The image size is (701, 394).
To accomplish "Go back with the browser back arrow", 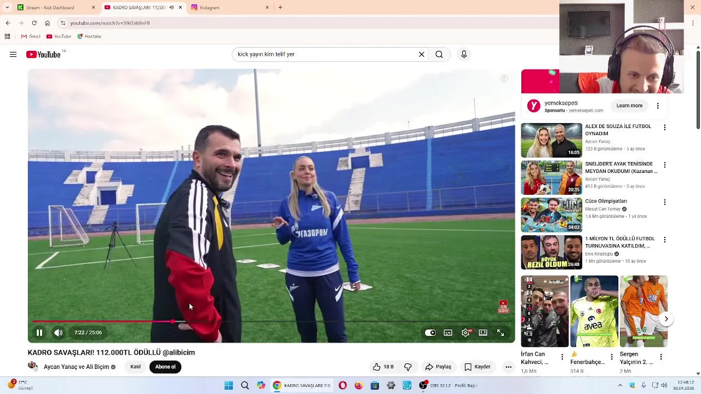I will coord(8,23).
